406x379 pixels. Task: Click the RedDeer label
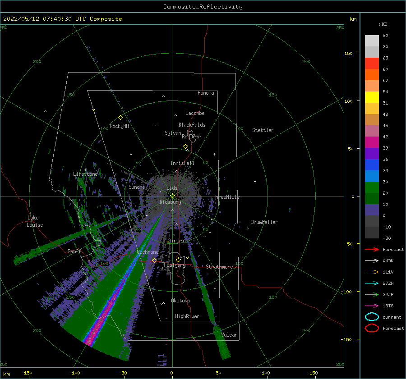191,137
